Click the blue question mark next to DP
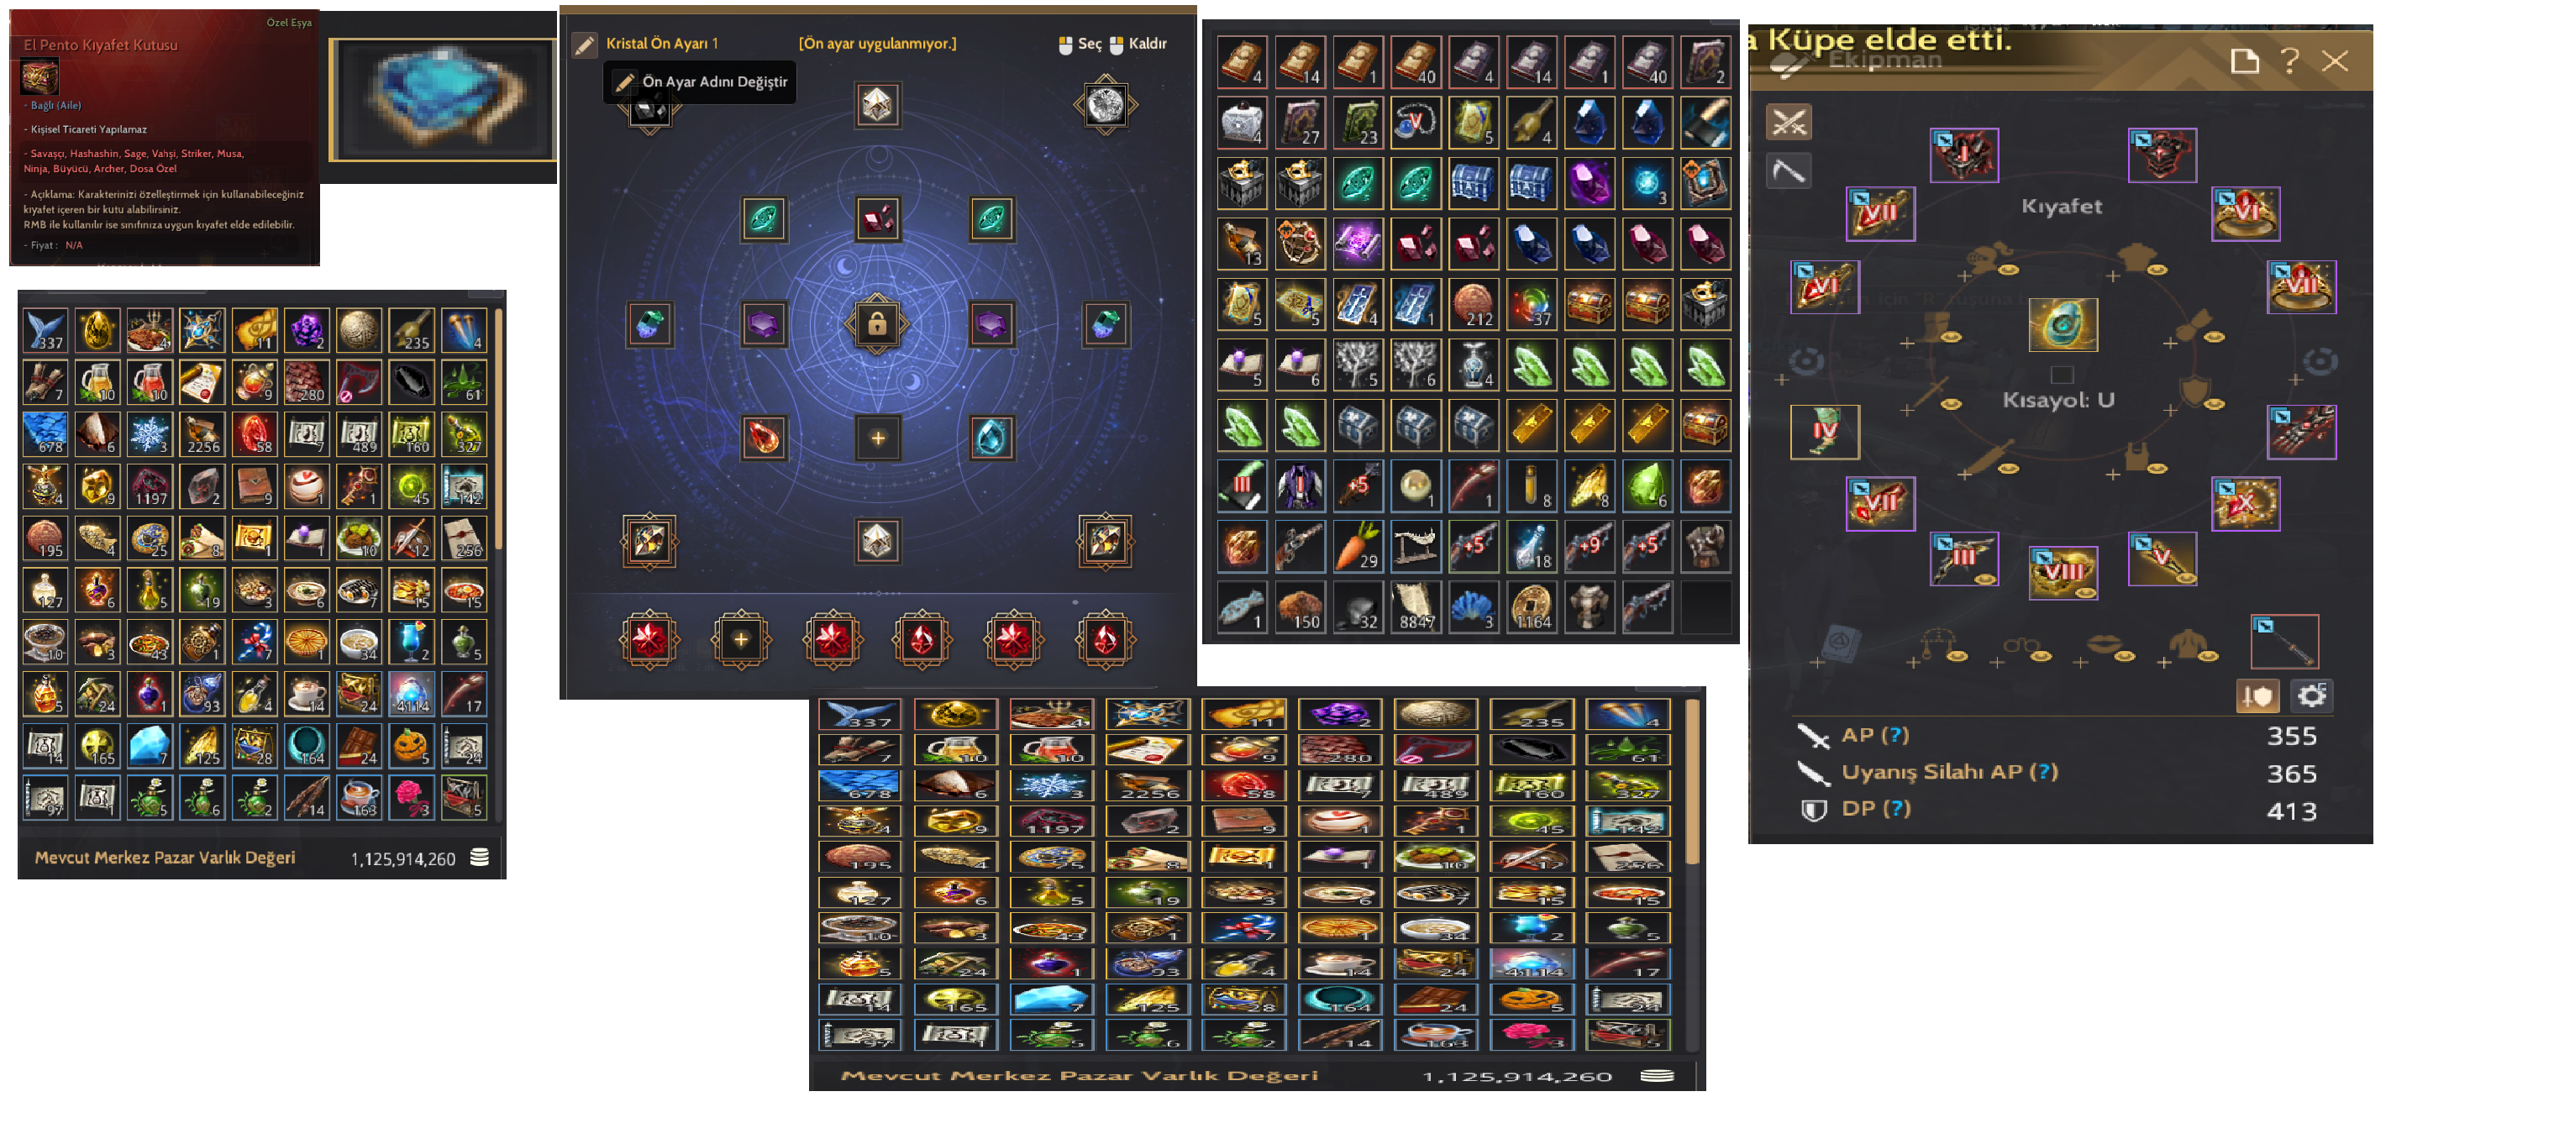This screenshot has width=2554, height=1144. pos(1897,808)
